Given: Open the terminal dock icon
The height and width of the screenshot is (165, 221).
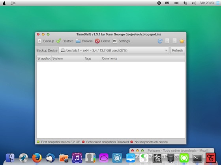Looking at the screenshot, I should (x=197, y=158).
